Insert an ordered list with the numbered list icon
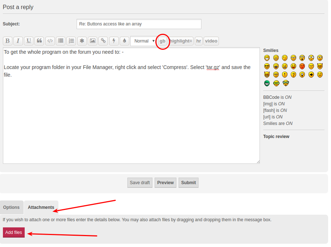Screen dimensions: 331x247 point(71,41)
